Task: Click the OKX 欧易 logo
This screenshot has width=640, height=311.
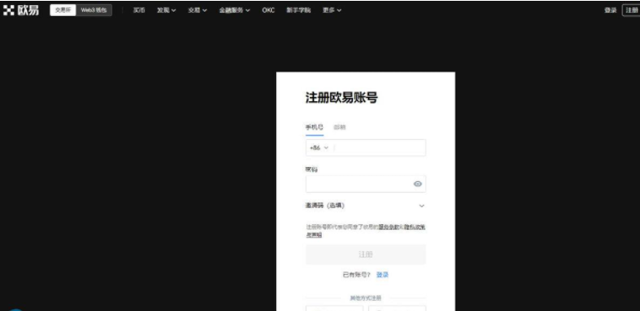Action: tap(21, 10)
